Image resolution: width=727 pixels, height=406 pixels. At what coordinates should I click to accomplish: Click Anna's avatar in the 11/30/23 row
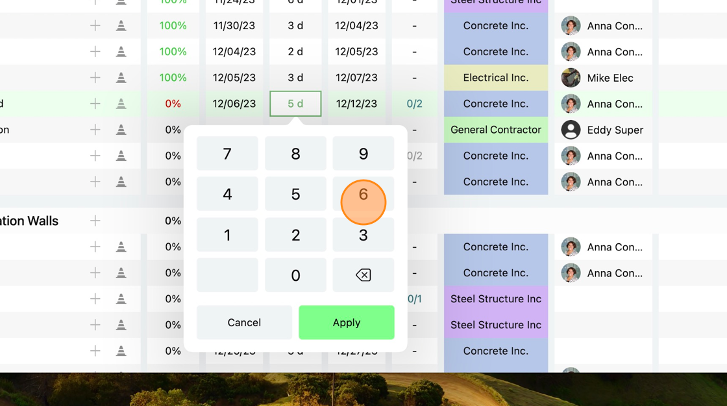tap(571, 26)
